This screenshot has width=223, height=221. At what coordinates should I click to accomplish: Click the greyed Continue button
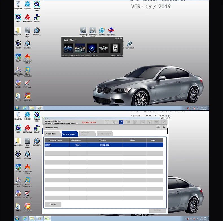pos(158,210)
